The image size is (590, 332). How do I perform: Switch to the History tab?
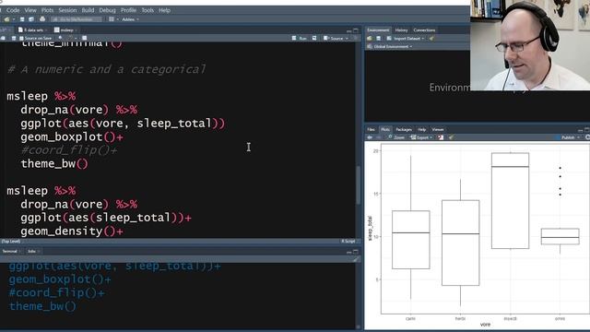[x=402, y=30]
